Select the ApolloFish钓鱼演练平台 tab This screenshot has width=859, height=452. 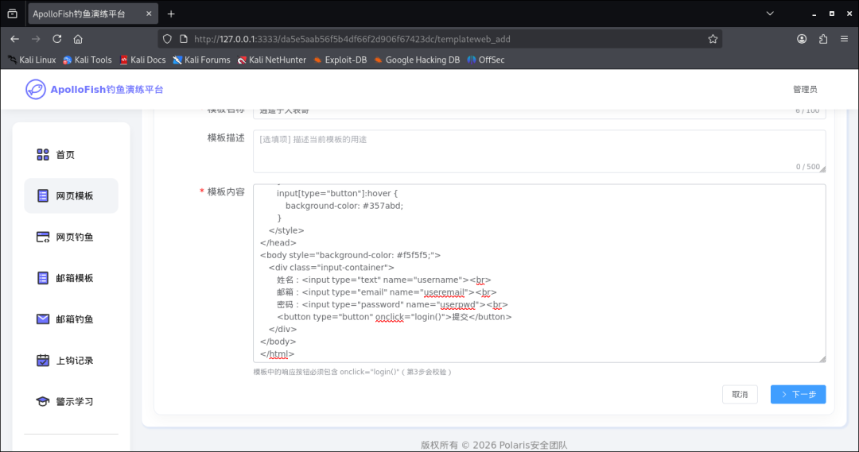coord(93,14)
